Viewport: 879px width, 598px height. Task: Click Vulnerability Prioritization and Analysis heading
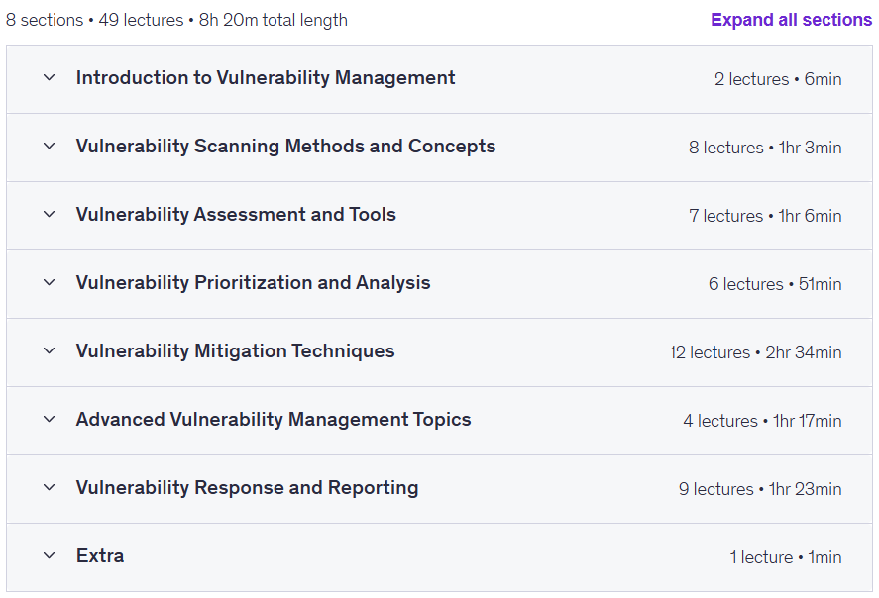(254, 283)
